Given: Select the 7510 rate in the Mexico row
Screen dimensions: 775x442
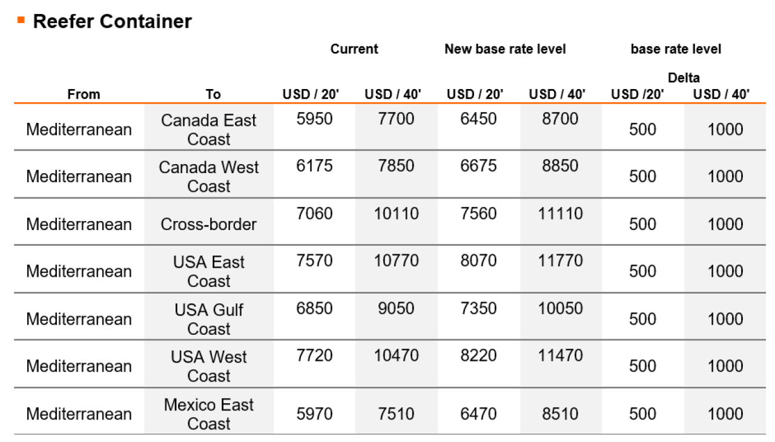Looking at the screenshot, I should [x=396, y=414].
